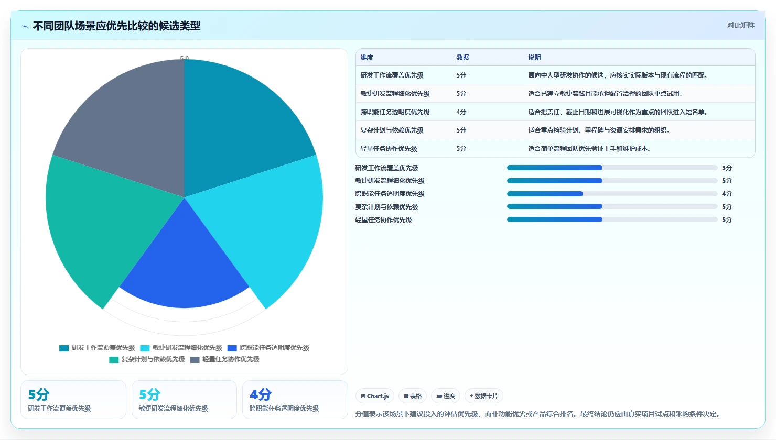
Task: Toggle 跨职能任务透明度优先级 legend color swatch
Action: click(x=232, y=348)
